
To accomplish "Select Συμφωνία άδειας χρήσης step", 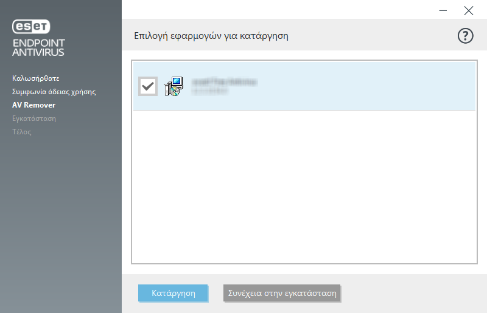I will point(54,92).
